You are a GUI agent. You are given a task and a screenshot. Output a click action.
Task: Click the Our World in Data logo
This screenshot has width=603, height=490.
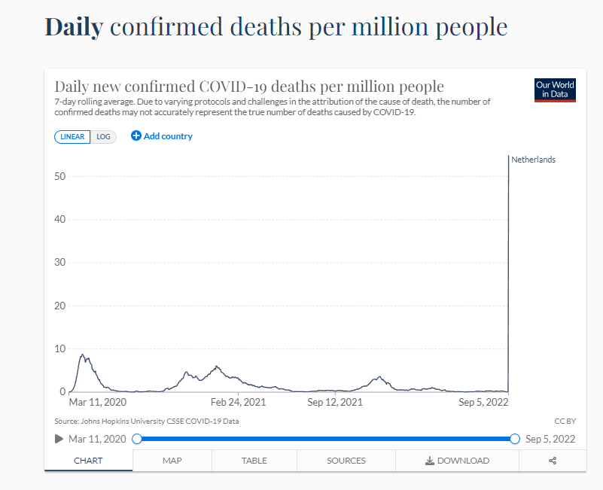pyautogui.click(x=555, y=90)
